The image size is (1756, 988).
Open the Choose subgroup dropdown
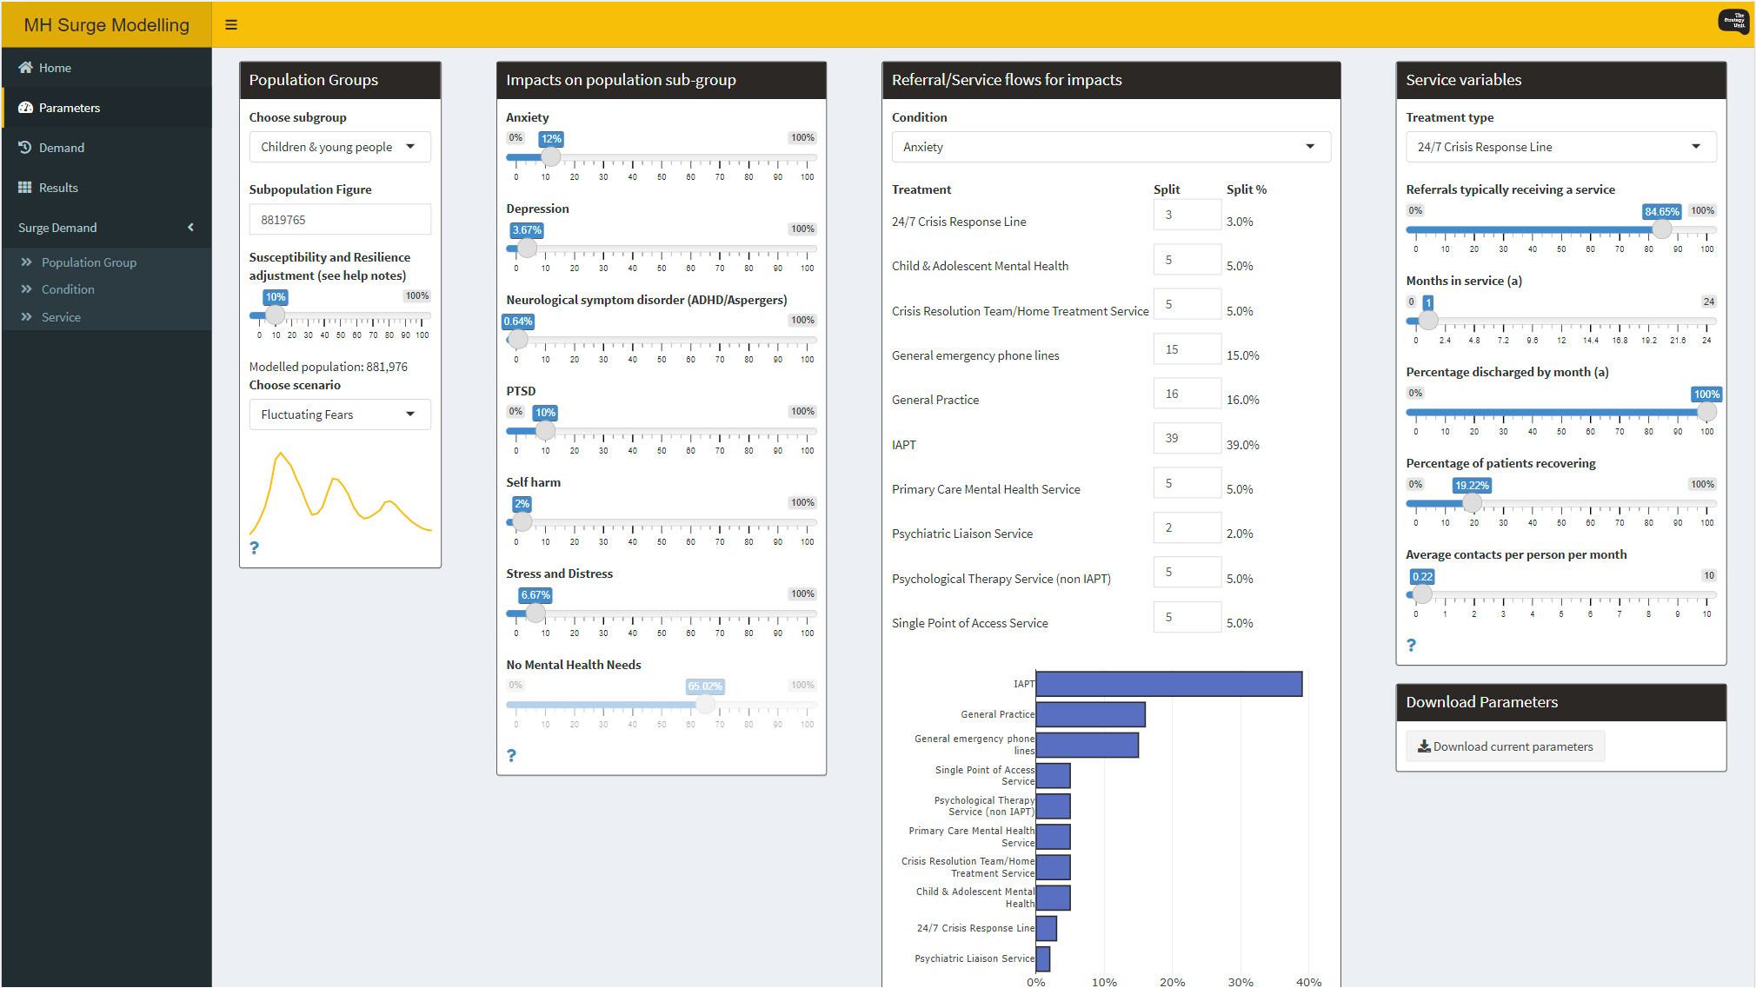(340, 147)
